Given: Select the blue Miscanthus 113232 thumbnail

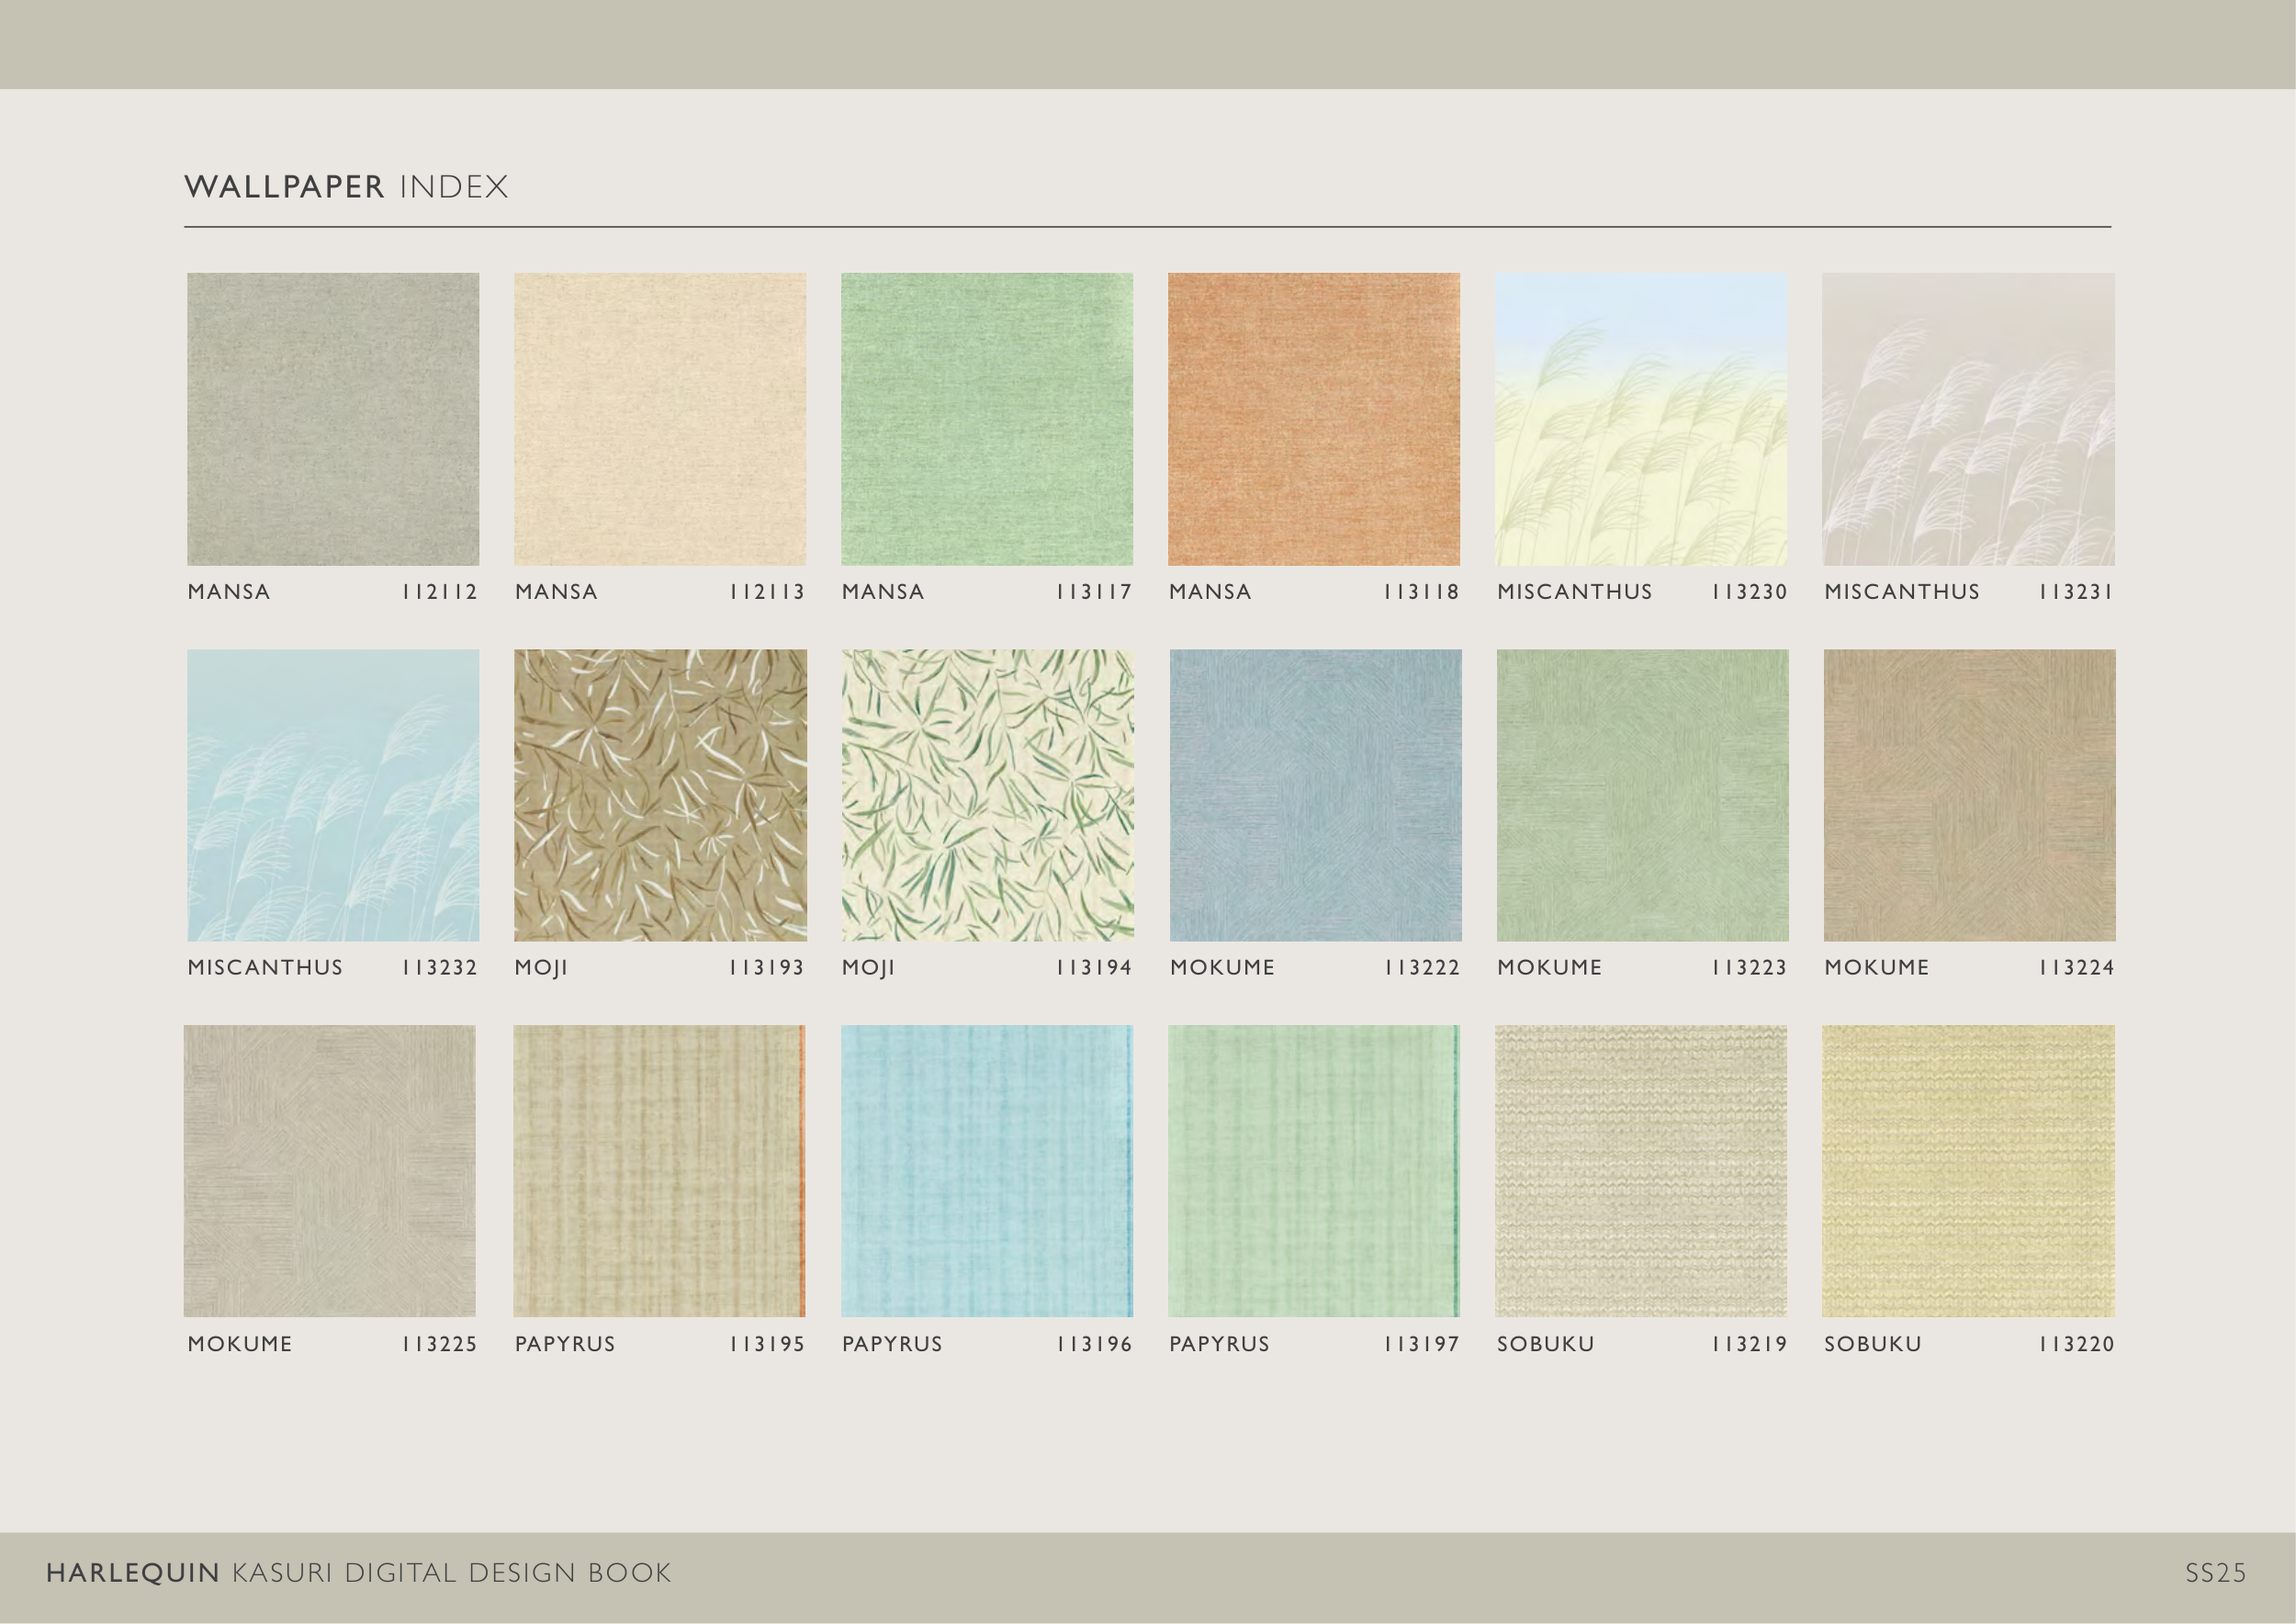Looking at the screenshot, I should 333,795.
